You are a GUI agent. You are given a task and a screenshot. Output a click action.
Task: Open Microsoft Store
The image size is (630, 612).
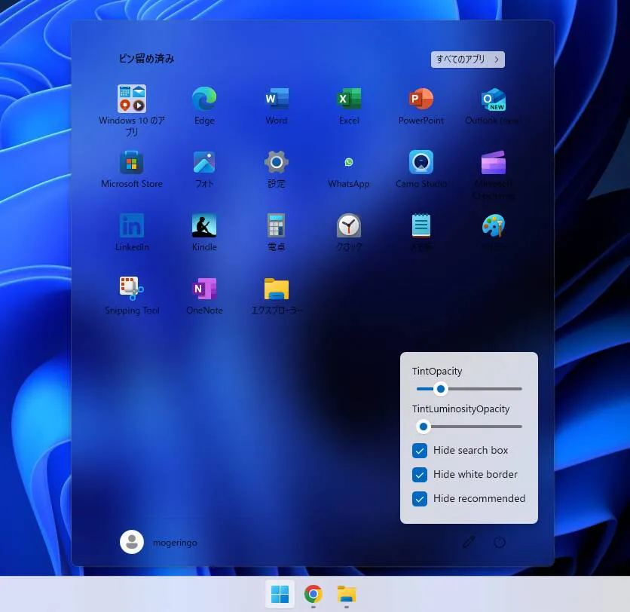[x=132, y=169]
